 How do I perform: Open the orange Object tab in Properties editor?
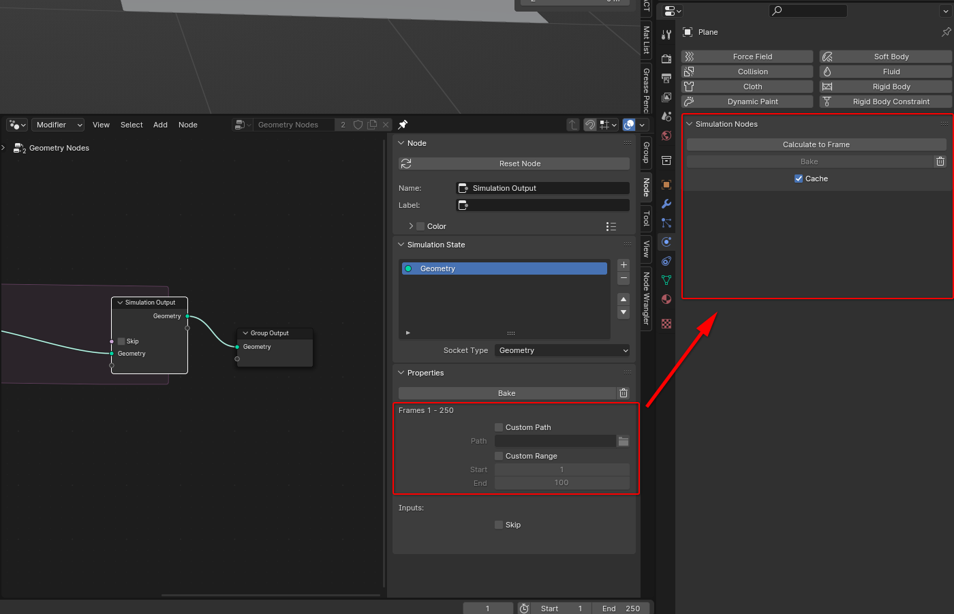666,185
